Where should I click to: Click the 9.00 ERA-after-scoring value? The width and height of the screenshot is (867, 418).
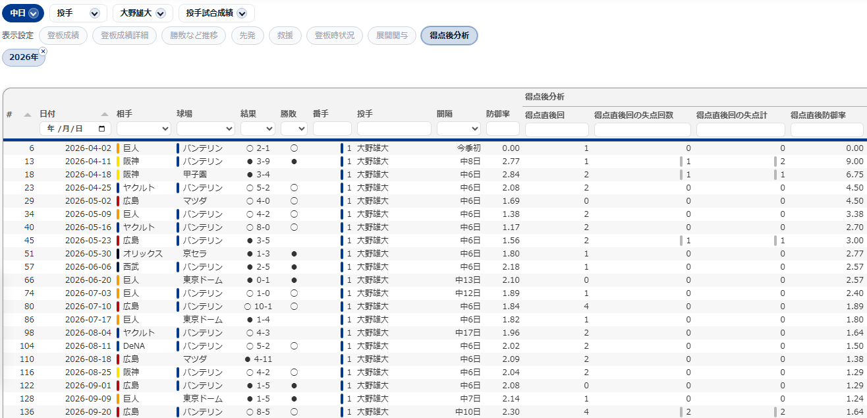(x=854, y=162)
